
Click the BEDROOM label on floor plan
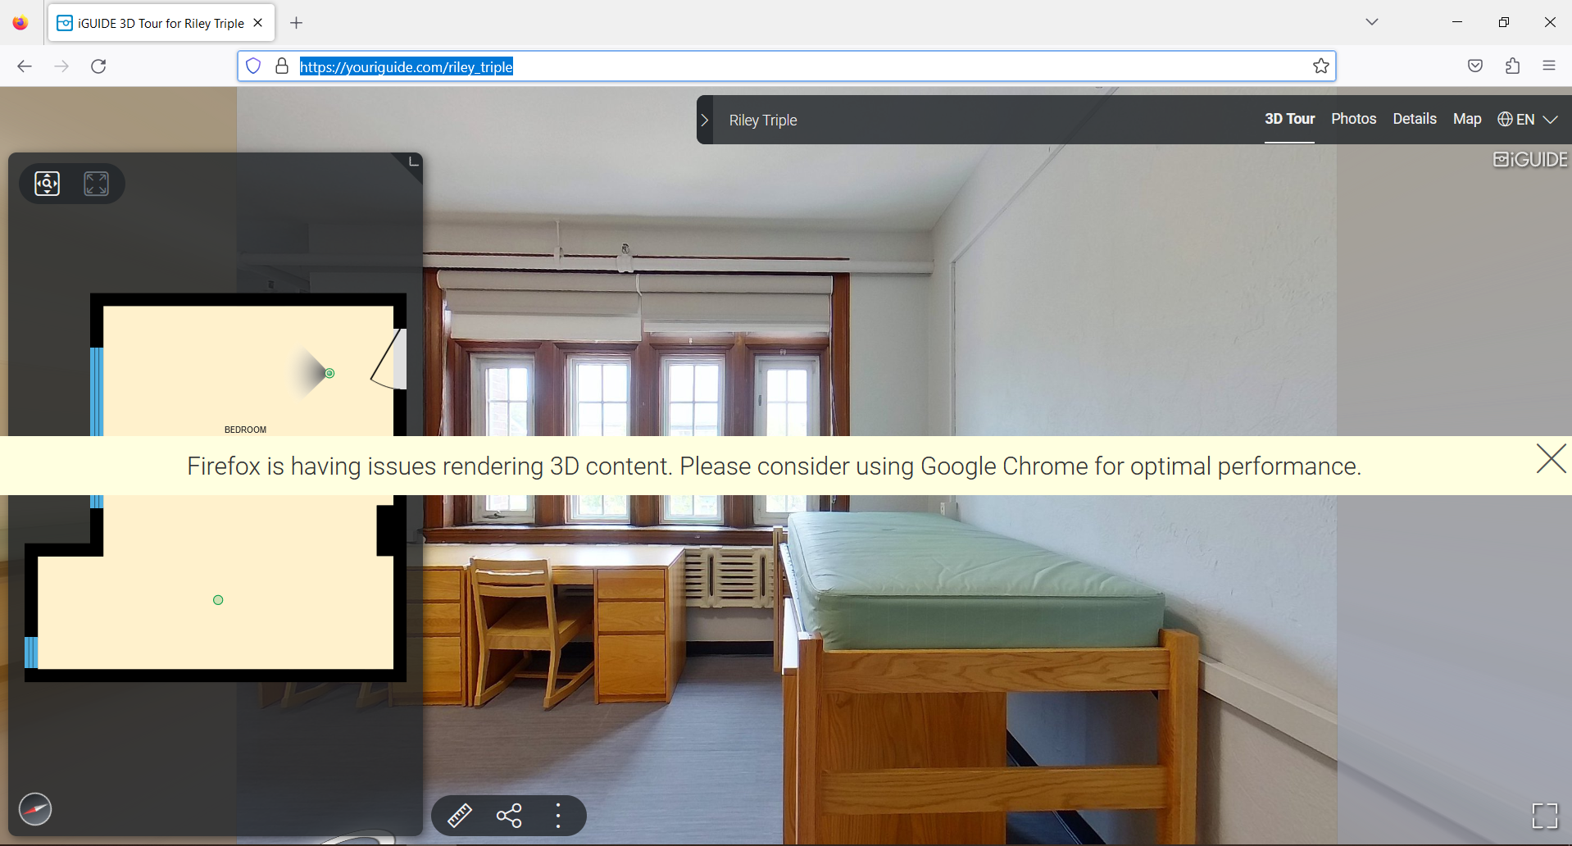point(245,430)
